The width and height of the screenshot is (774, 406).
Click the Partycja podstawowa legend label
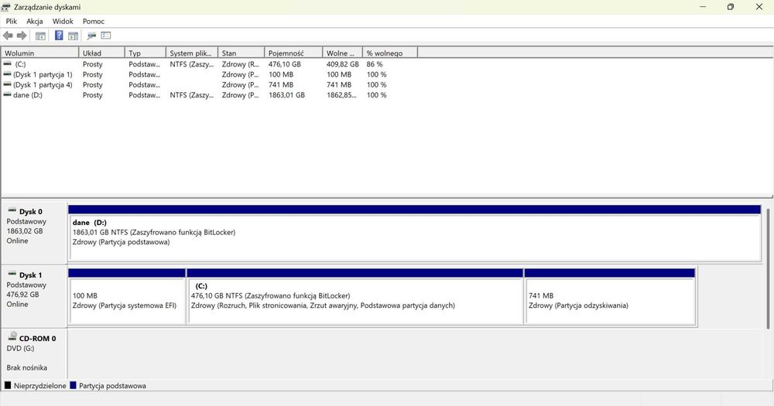point(112,386)
